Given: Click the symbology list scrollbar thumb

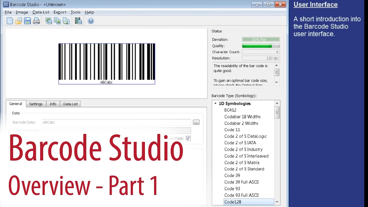Looking at the screenshot, I should point(277,112).
